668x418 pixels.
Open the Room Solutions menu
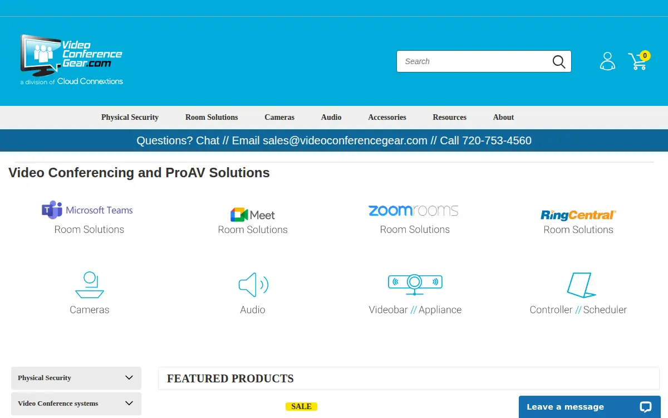click(212, 118)
